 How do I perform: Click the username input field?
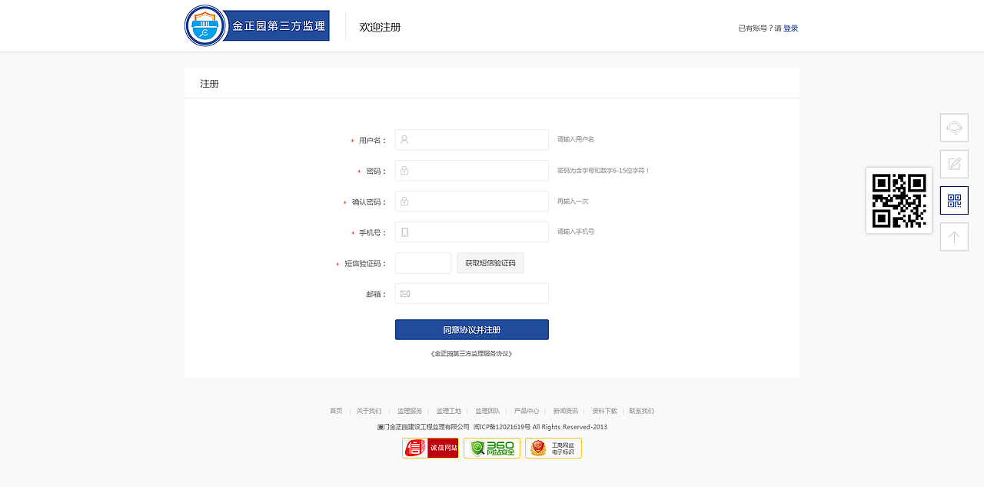[x=471, y=139]
